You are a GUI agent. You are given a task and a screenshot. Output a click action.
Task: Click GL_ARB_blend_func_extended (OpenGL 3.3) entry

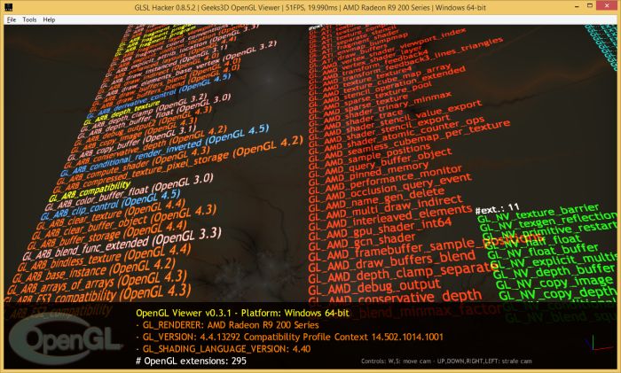pyautogui.click(x=122, y=245)
